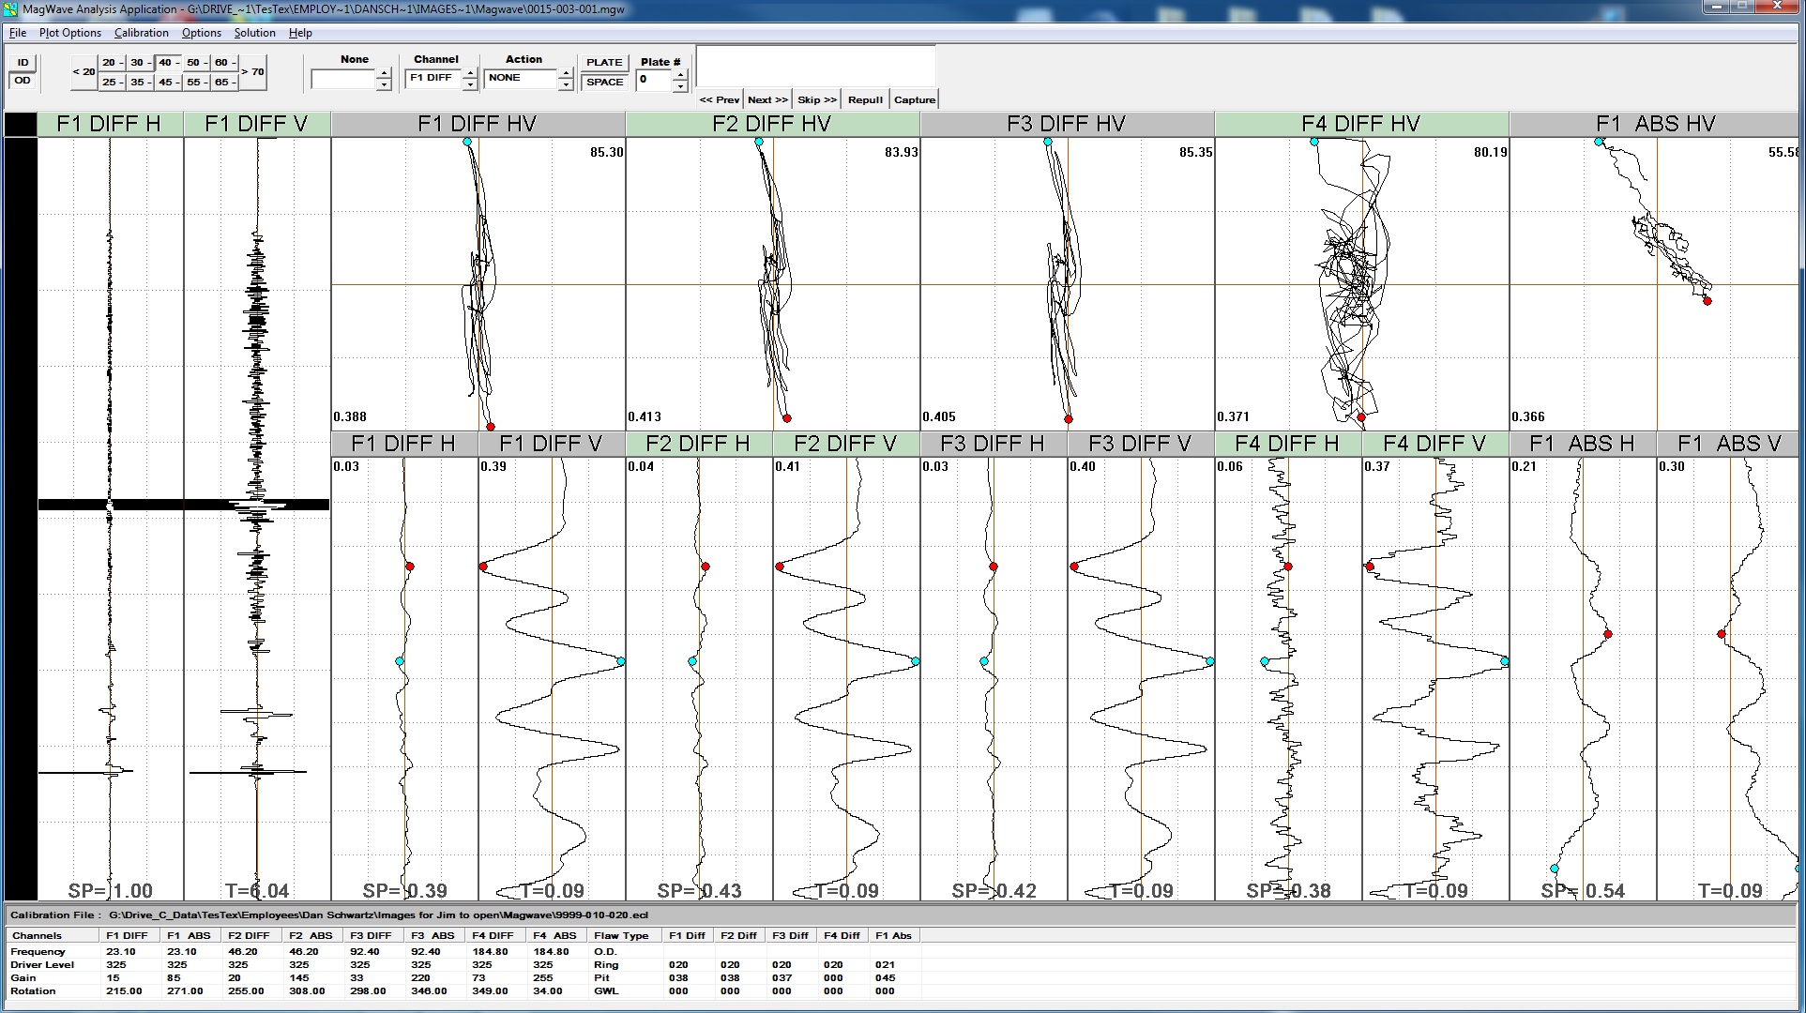Image resolution: width=1806 pixels, height=1013 pixels.
Task: Select the '50 -' percent range button
Action: click(x=196, y=63)
